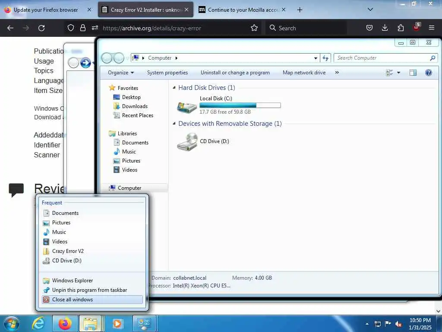Image resolution: width=442 pixels, height=332 pixels.
Task: Click the uBlock extension icon with badge
Action: [416, 27]
